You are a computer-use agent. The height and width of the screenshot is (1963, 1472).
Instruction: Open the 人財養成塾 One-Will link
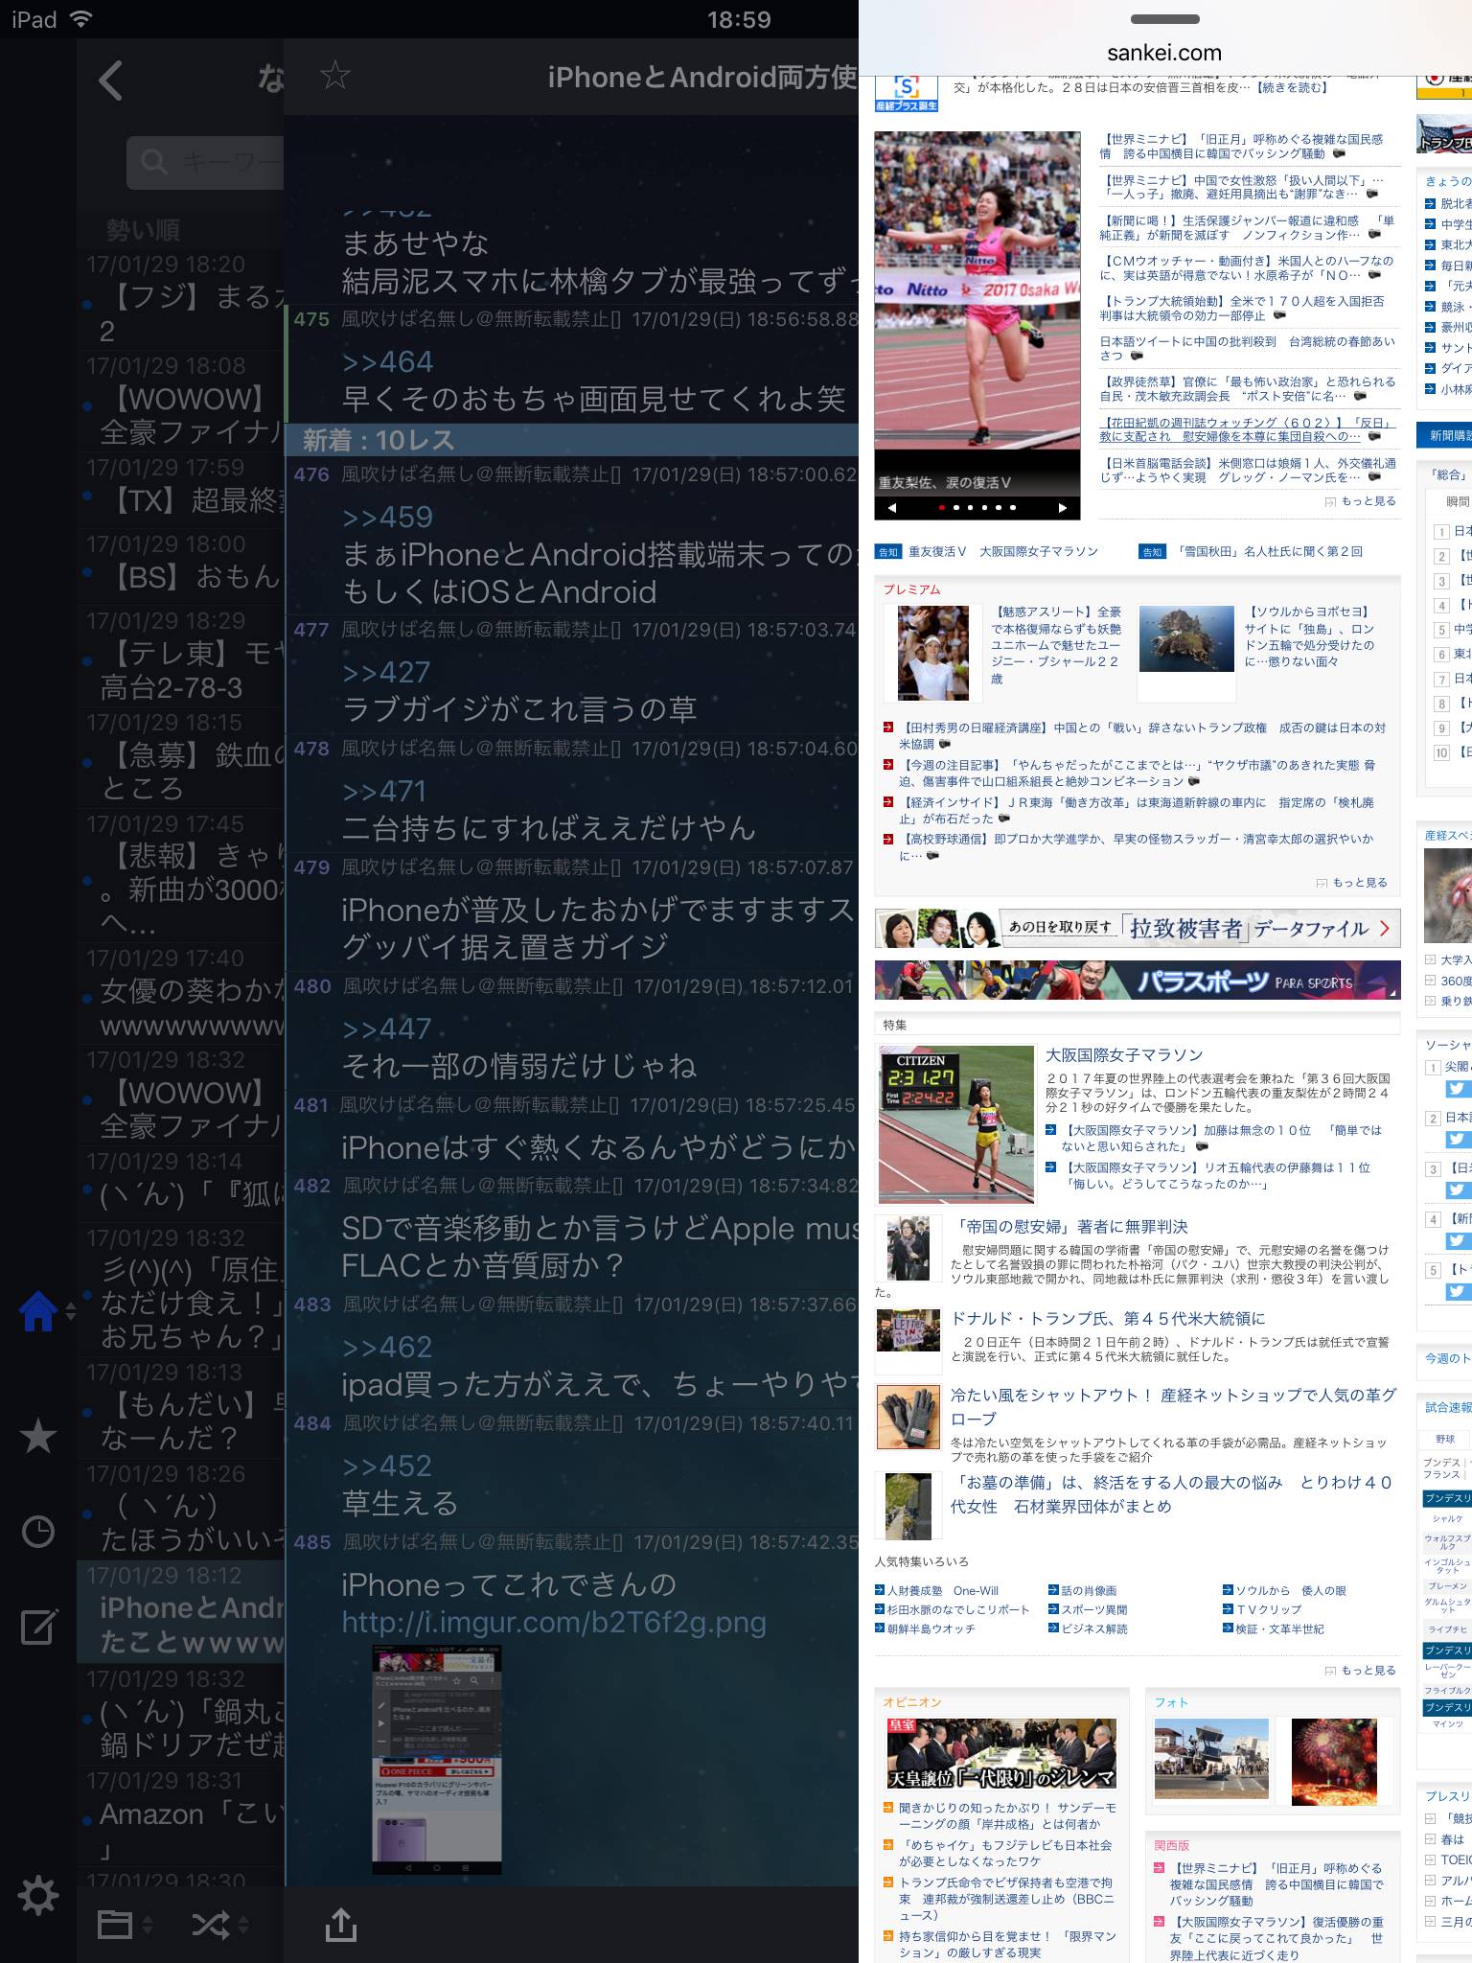[943, 1591]
